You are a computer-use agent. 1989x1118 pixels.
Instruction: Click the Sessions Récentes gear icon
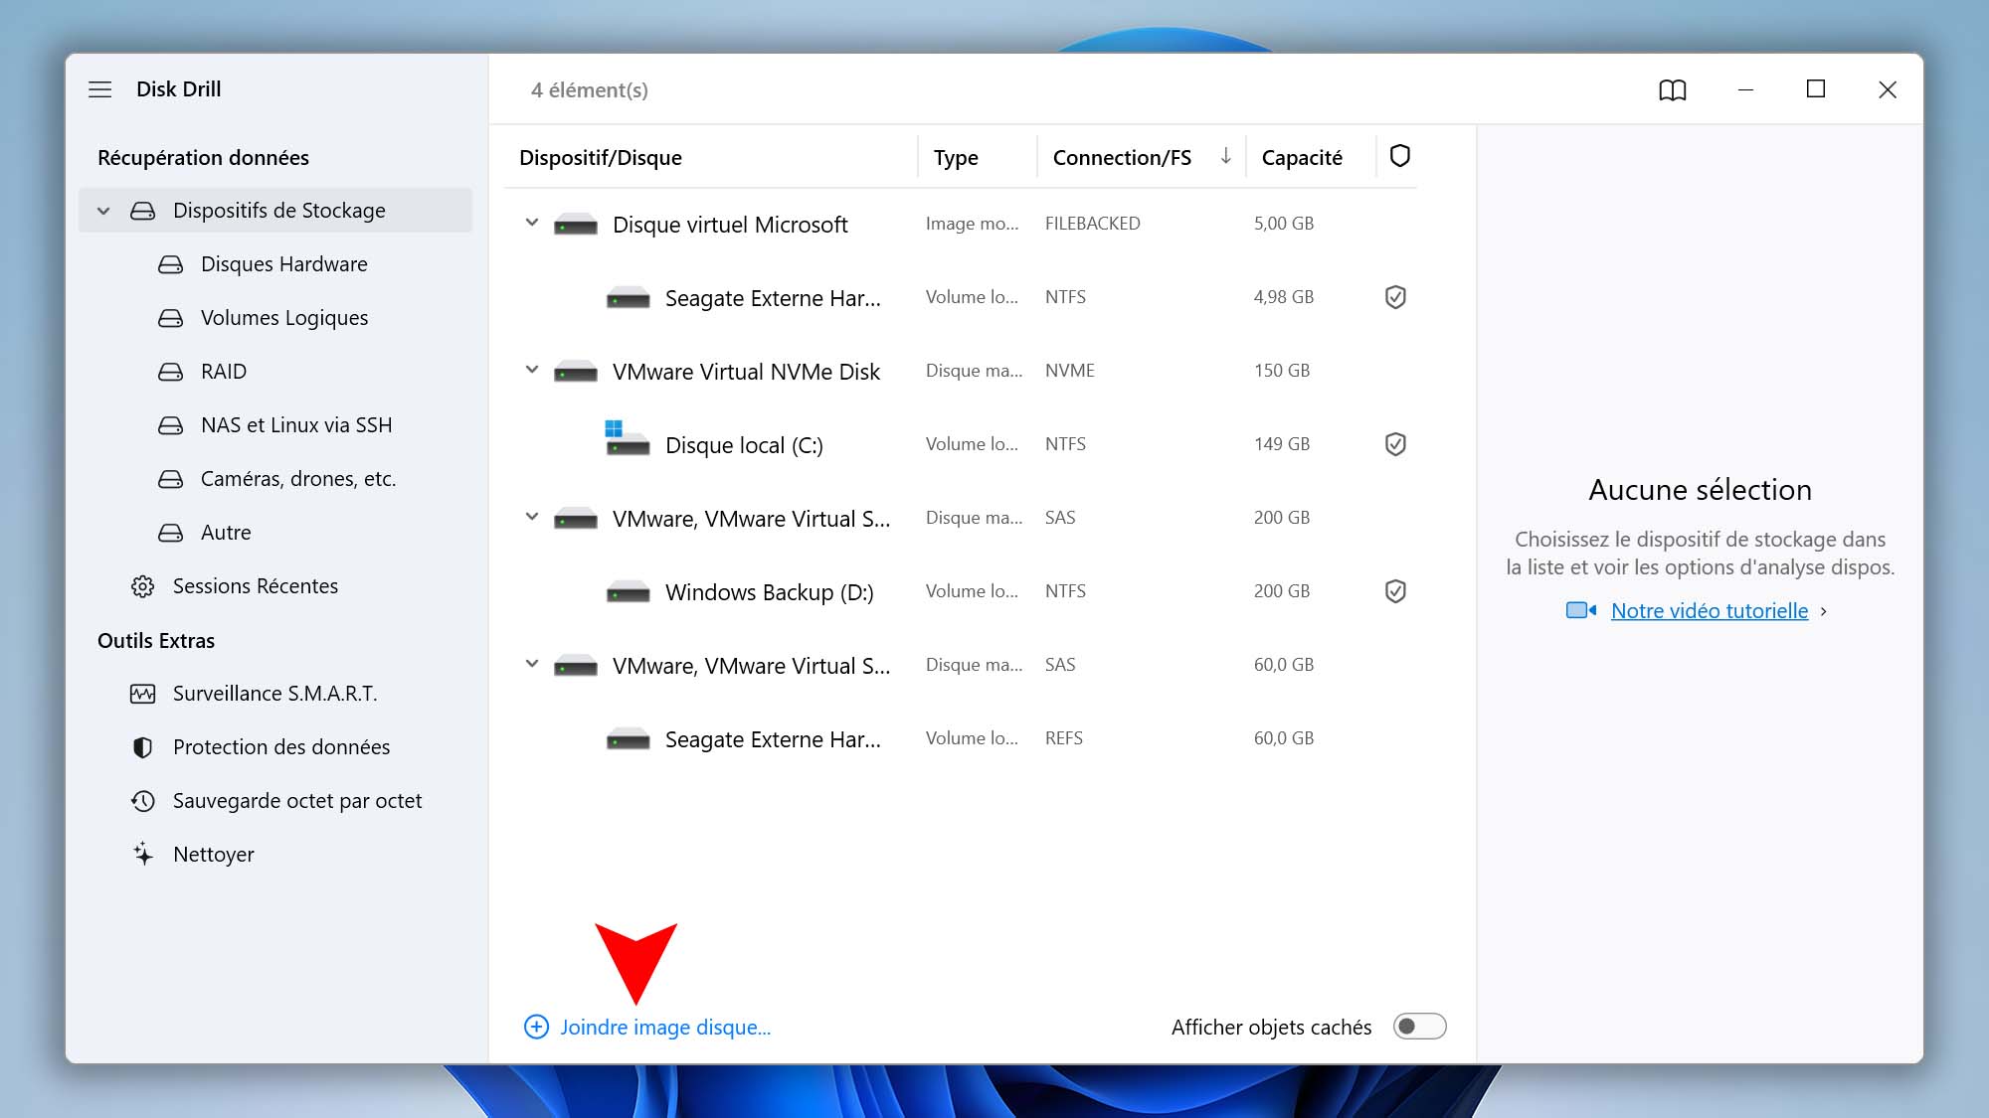click(x=142, y=586)
